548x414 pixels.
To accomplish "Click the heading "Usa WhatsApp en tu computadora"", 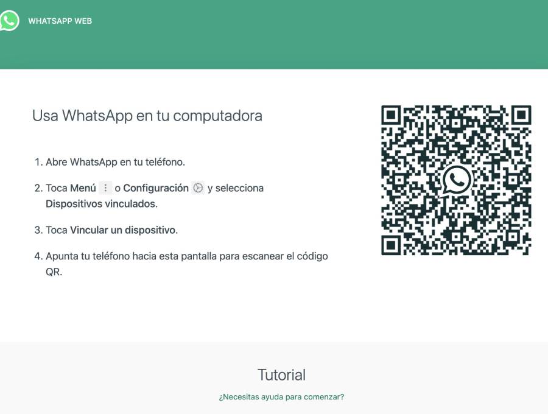I will [x=146, y=116].
